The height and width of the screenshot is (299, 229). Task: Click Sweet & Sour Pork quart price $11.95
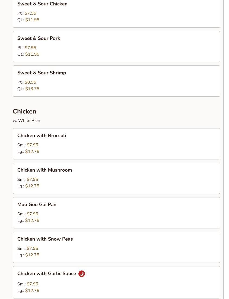(32, 54)
